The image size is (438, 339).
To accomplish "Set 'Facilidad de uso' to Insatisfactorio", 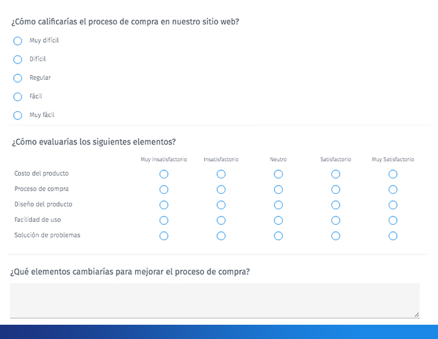I will (x=221, y=221).
